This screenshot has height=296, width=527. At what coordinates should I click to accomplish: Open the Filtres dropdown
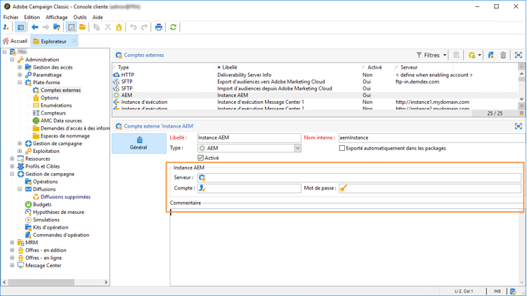coord(431,55)
